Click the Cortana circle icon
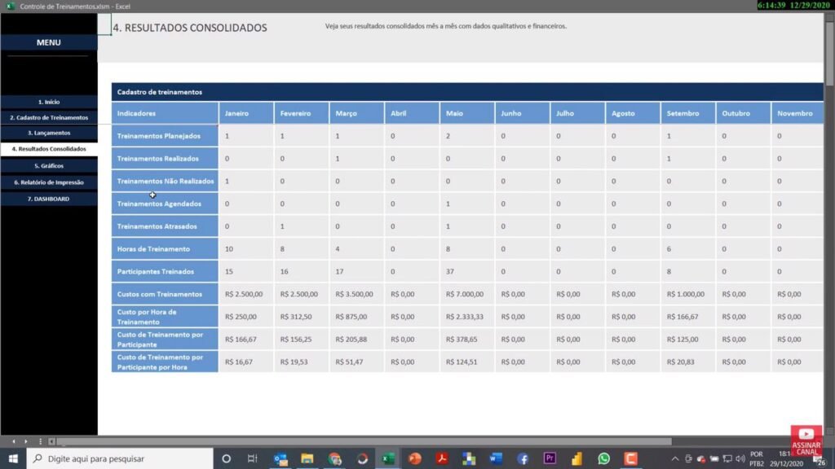The height and width of the screenshot is (469, 835). (x=227, y=458)
